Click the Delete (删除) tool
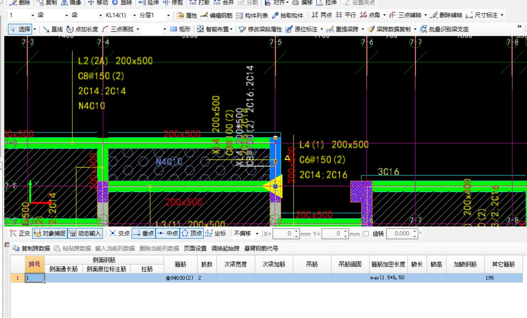 (x=20, y=3)
